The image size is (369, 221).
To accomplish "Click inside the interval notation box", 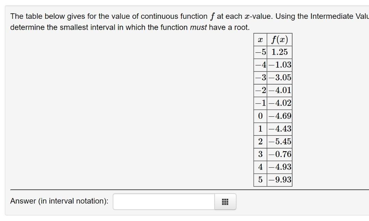I will point(164,202).
